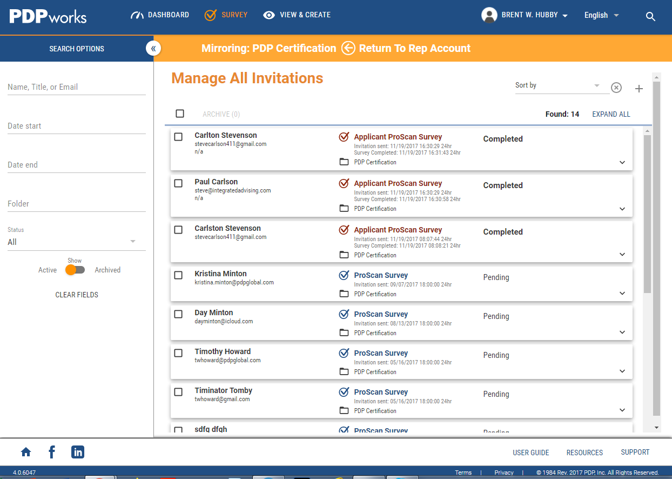Click survey check icon for Kristina Minton
Image resolution: width=672 pixels, height=479 pixels.
[344, 275]
